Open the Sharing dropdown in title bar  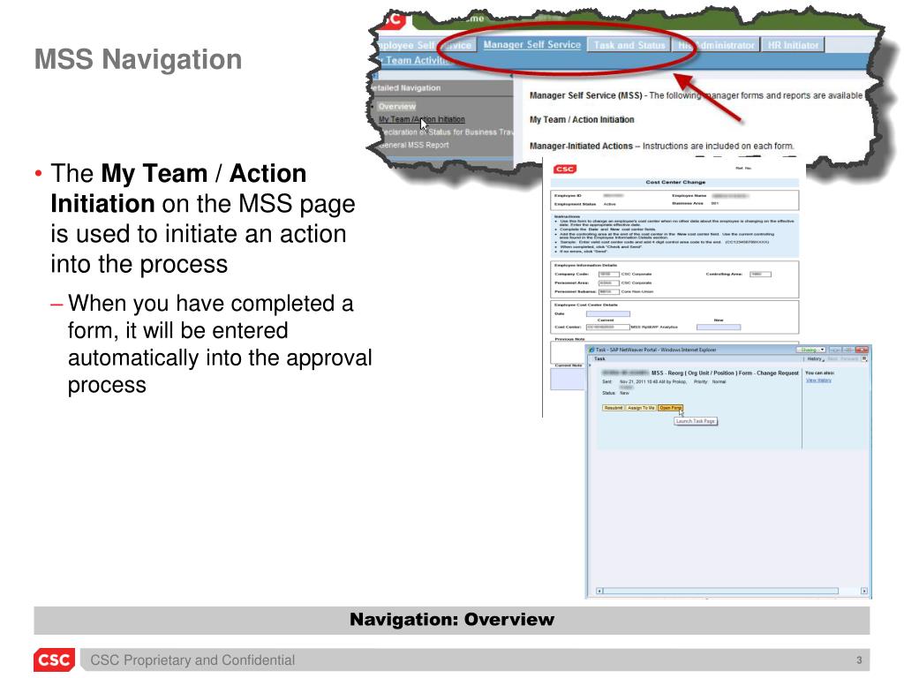(811, 350)
